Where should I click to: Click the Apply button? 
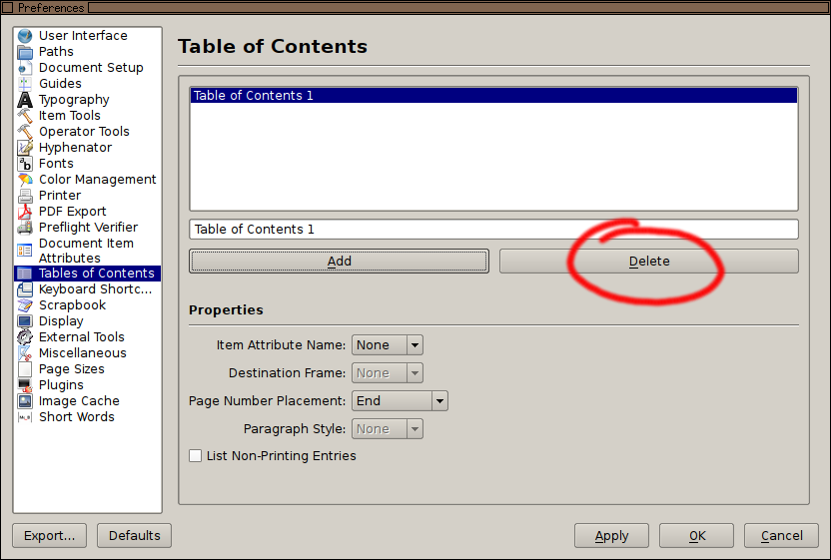point(611,536)
